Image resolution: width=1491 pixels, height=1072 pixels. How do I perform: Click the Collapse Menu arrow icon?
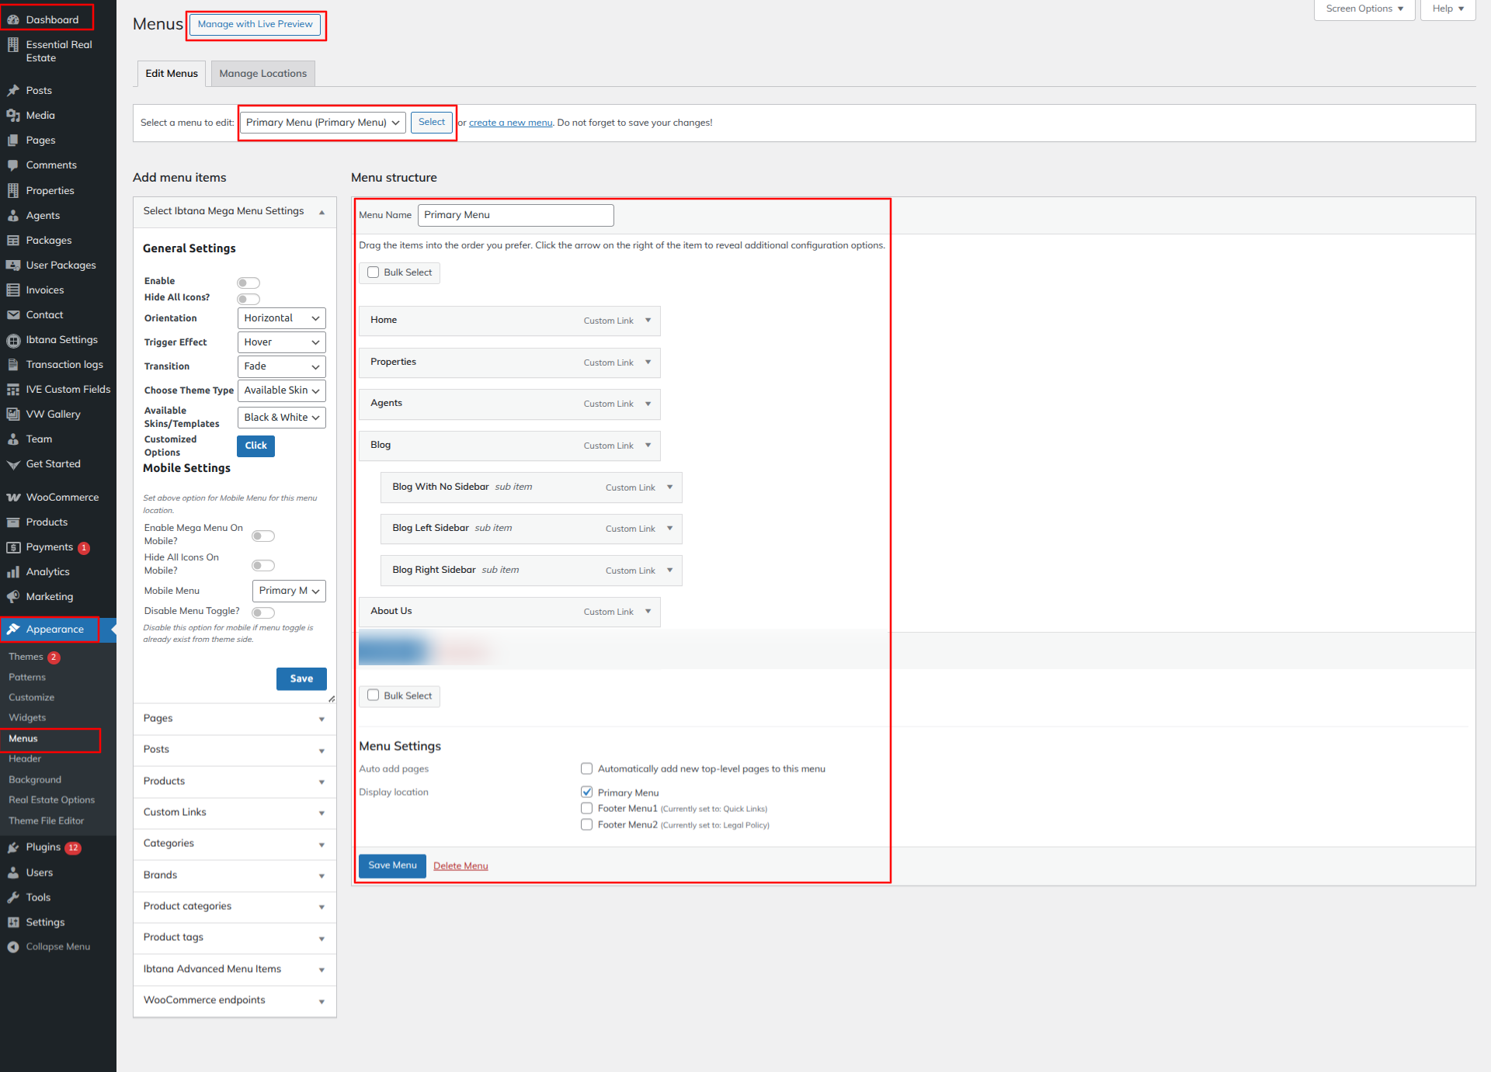point(13,947)
